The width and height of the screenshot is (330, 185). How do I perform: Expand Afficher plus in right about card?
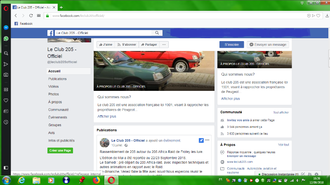[231, 99]
